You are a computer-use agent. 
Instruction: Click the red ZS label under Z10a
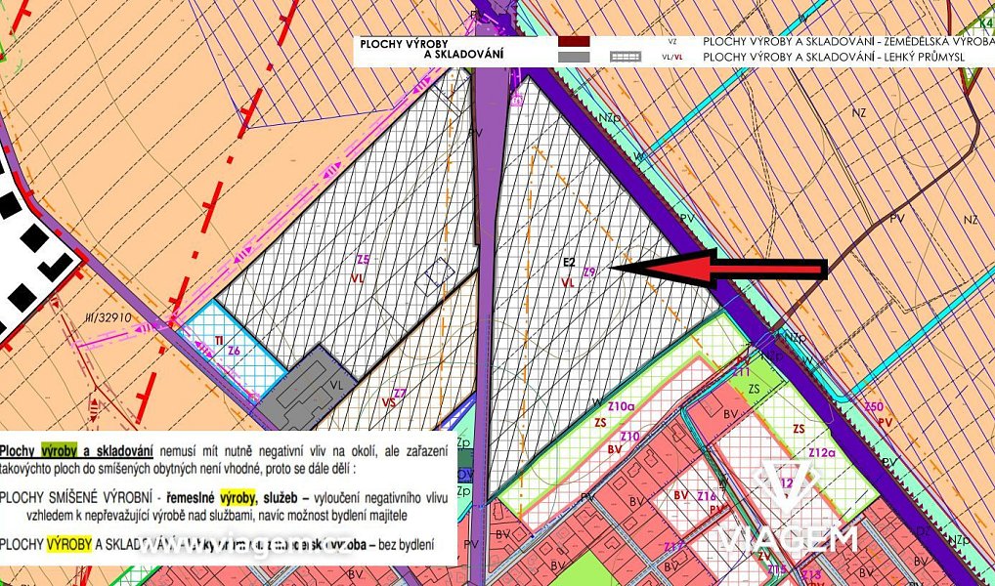click(x=601, y=421)
